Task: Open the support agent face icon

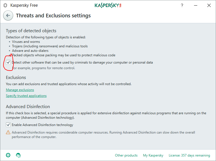Action: tap(18, 155)
